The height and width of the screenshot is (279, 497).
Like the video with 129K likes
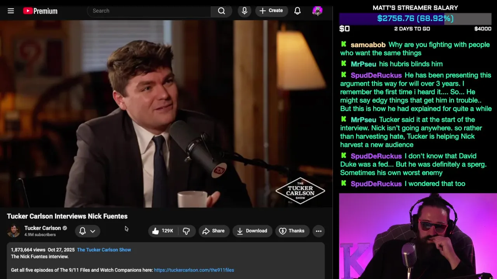(163, 231)
